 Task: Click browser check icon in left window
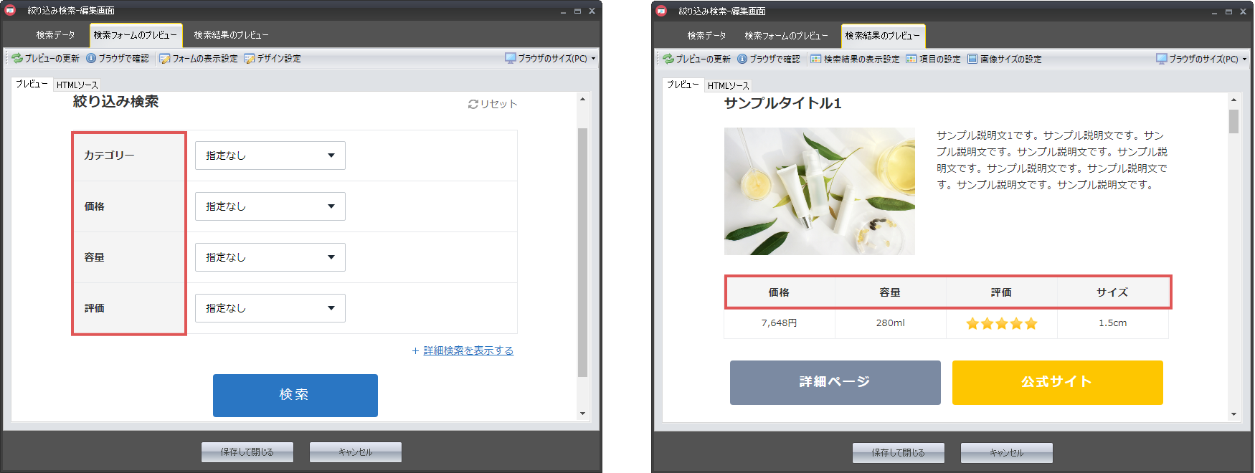tap(91, 58)
